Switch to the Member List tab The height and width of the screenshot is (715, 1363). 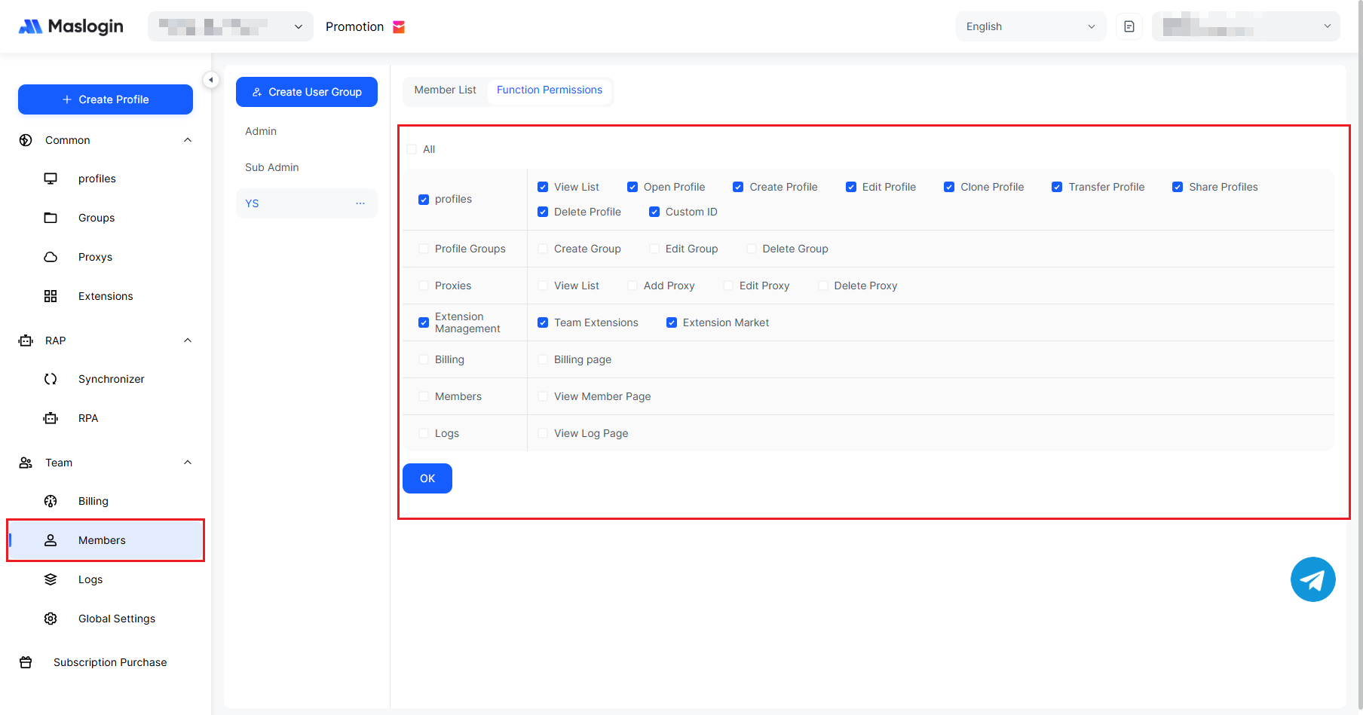coord(445,90)
